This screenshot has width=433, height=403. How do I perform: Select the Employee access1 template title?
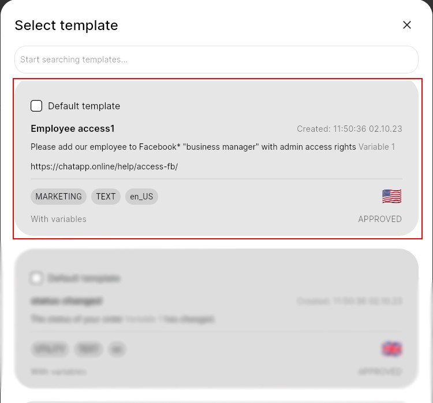coord(73,128)
